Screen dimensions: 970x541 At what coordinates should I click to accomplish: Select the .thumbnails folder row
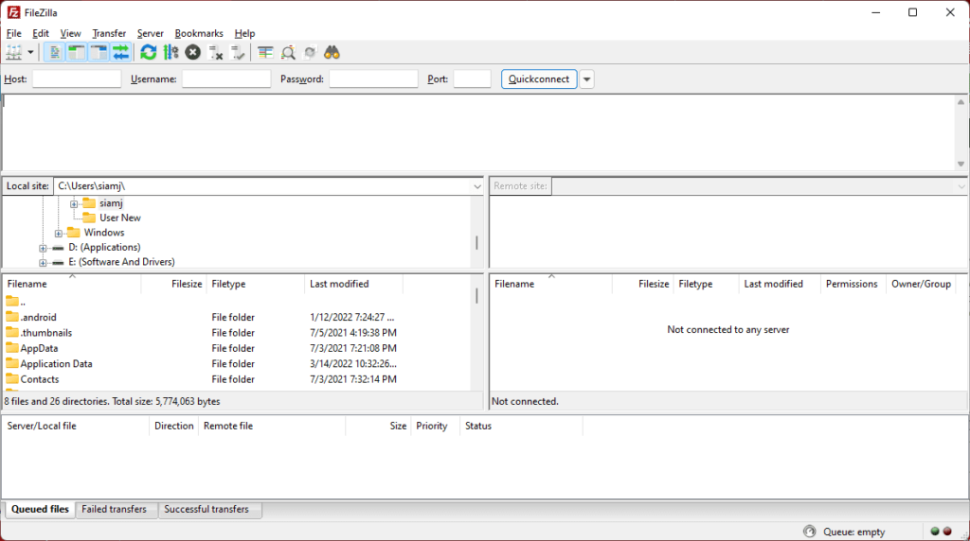tap(238, 333)
